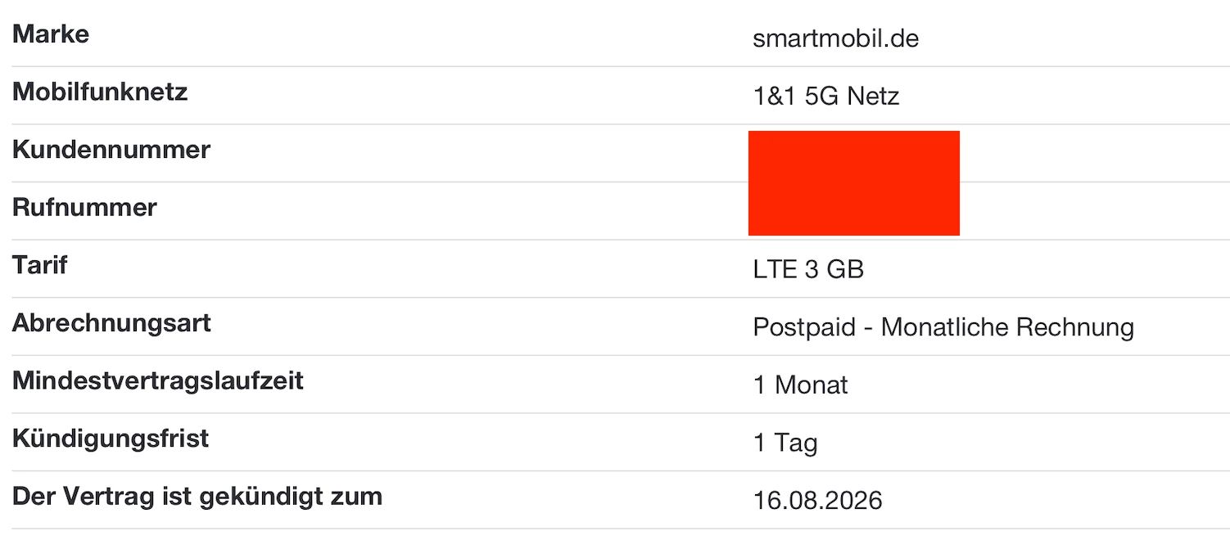
Task: Select the 16.08.2026 cancellation date
Action: coord(817,500)
